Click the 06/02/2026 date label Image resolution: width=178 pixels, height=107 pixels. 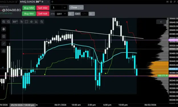coord(150,105)
